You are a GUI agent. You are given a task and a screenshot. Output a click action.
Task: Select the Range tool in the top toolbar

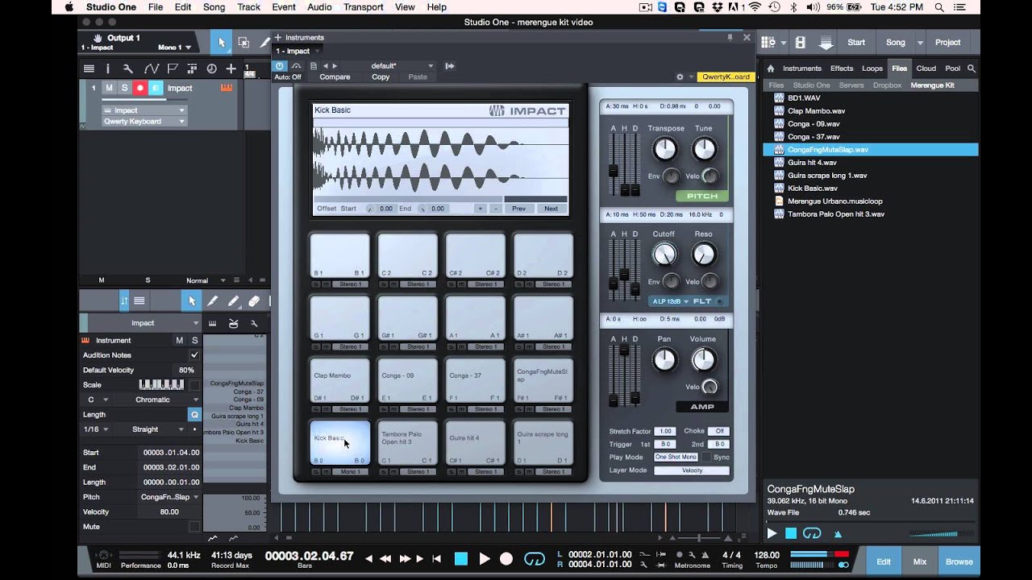pyautogui.click(x=243, y=43)
